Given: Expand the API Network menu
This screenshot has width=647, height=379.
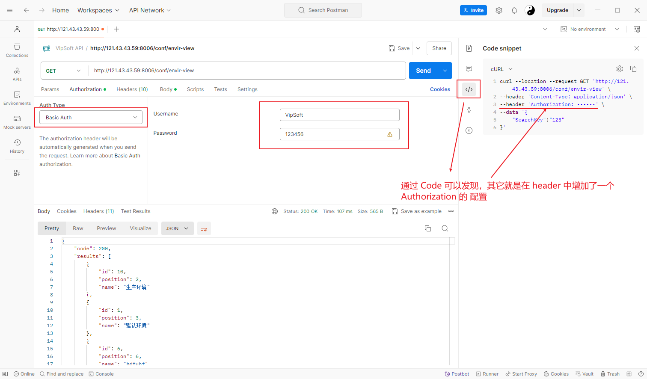Looking at the screenshot, I should point(150,10).
